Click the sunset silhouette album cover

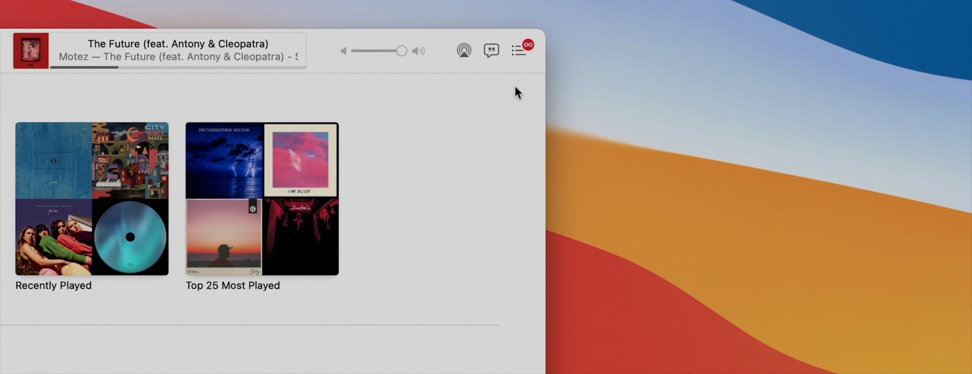(x=224, y=237)
